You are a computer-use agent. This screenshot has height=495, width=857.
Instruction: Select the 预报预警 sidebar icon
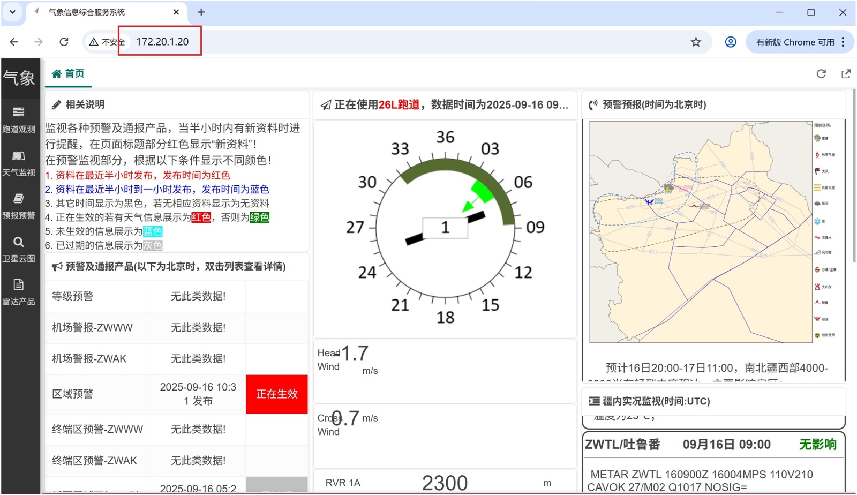point(19,199)
